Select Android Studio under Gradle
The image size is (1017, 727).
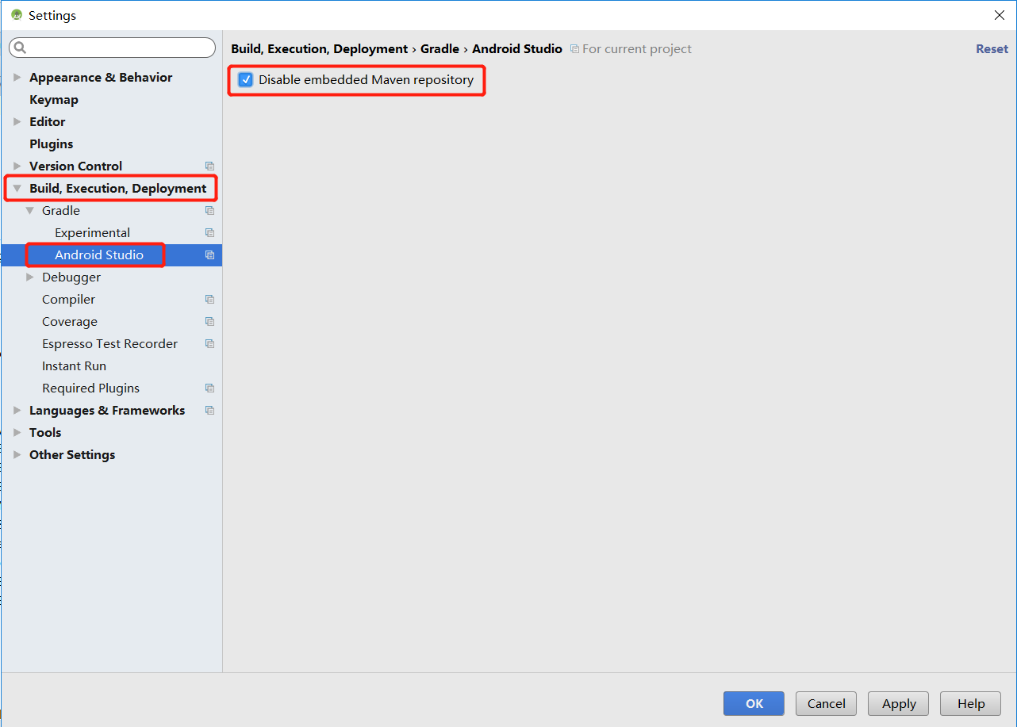pos(99,255)
